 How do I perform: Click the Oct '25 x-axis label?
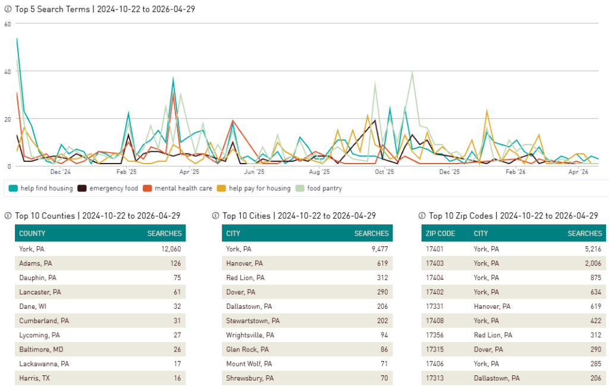click(384, 172)
